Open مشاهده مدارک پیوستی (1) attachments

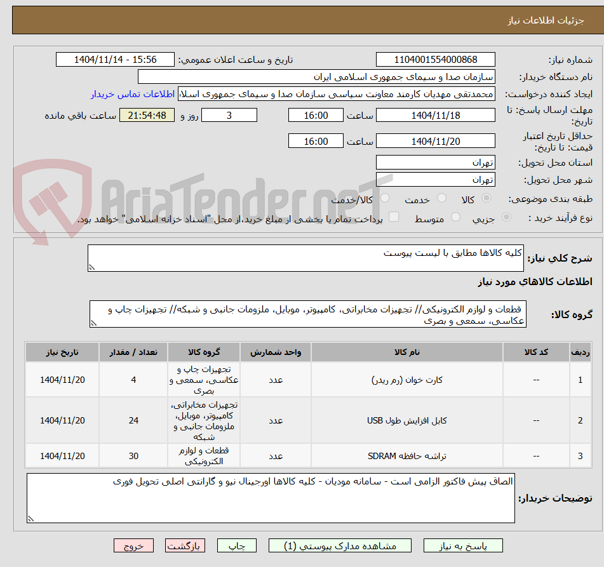340,545
